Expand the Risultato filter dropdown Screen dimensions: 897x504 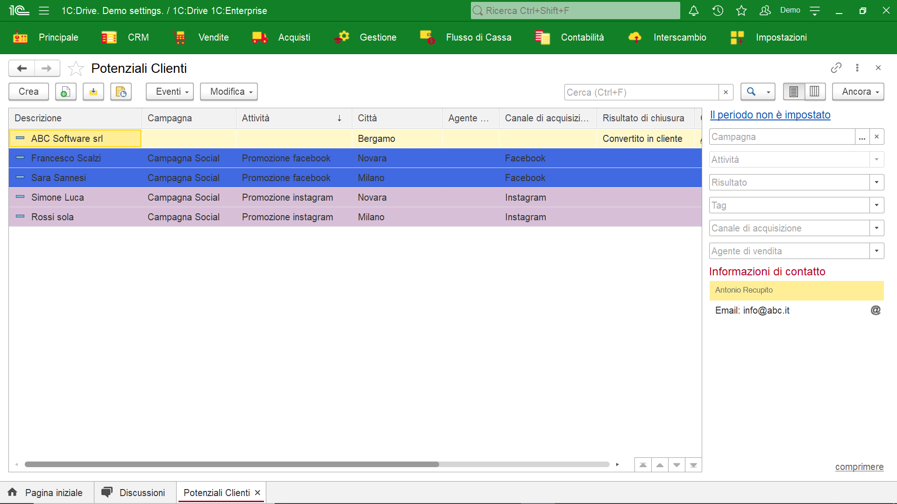(876, 182)
